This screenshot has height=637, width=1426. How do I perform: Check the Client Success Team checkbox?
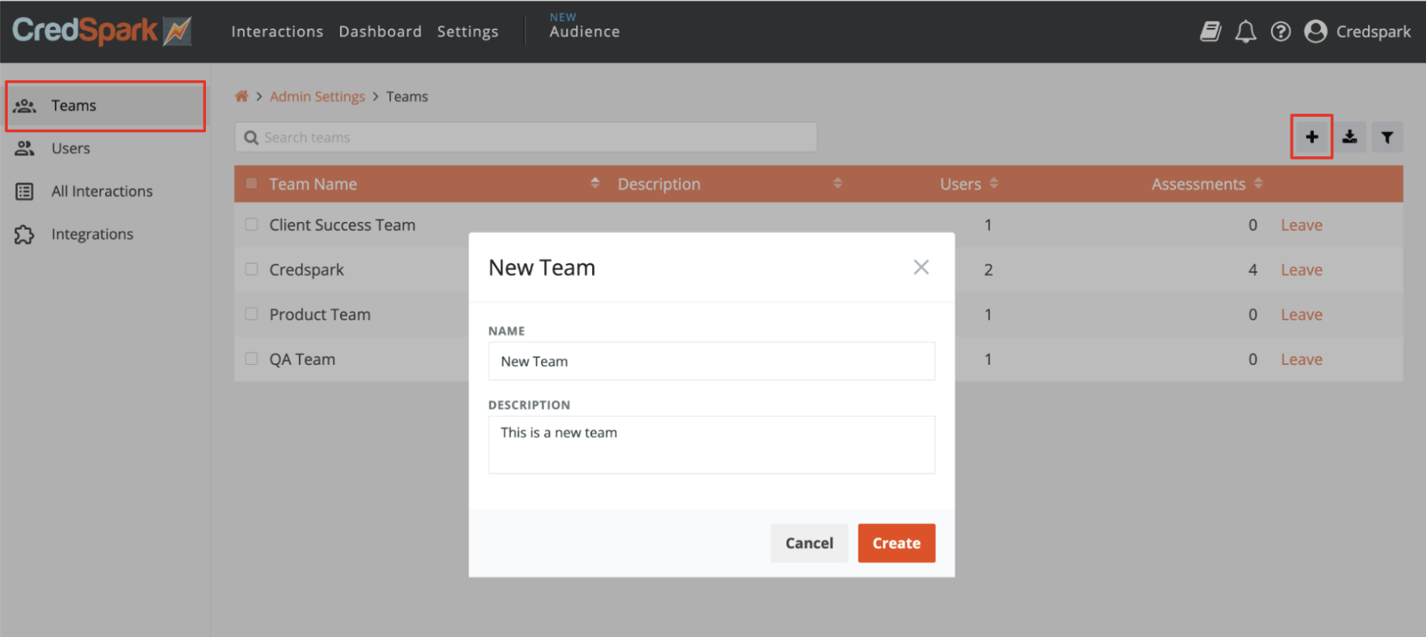(x=252, y=224)
